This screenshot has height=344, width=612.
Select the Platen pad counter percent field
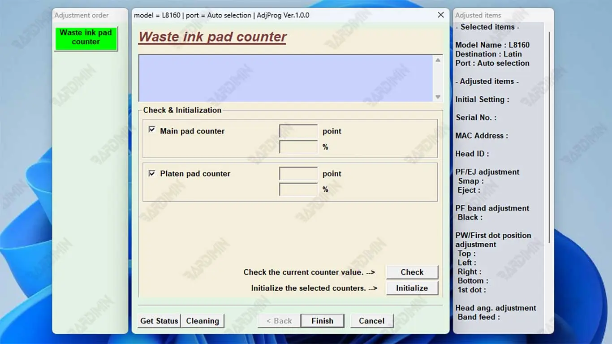click(298, 189)
